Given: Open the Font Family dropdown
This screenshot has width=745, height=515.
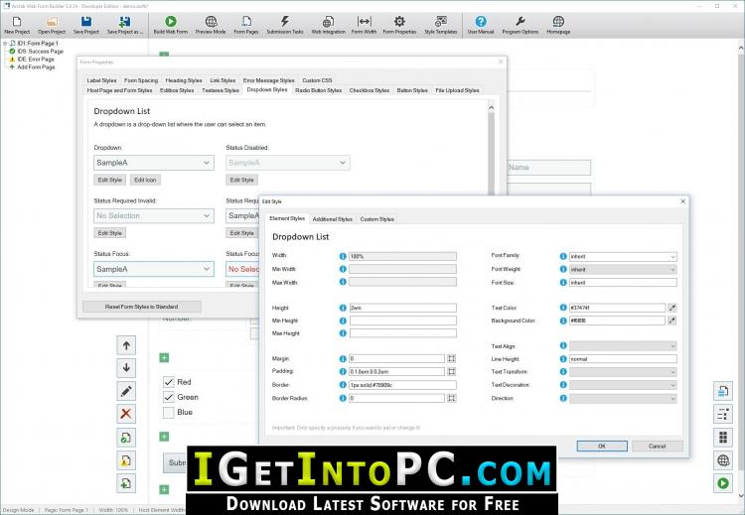Looking at the screenshot, I should (623, 256).
